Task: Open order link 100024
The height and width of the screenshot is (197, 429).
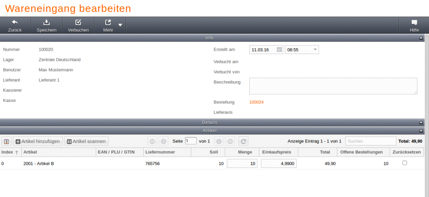Action: tap(256, 102)
